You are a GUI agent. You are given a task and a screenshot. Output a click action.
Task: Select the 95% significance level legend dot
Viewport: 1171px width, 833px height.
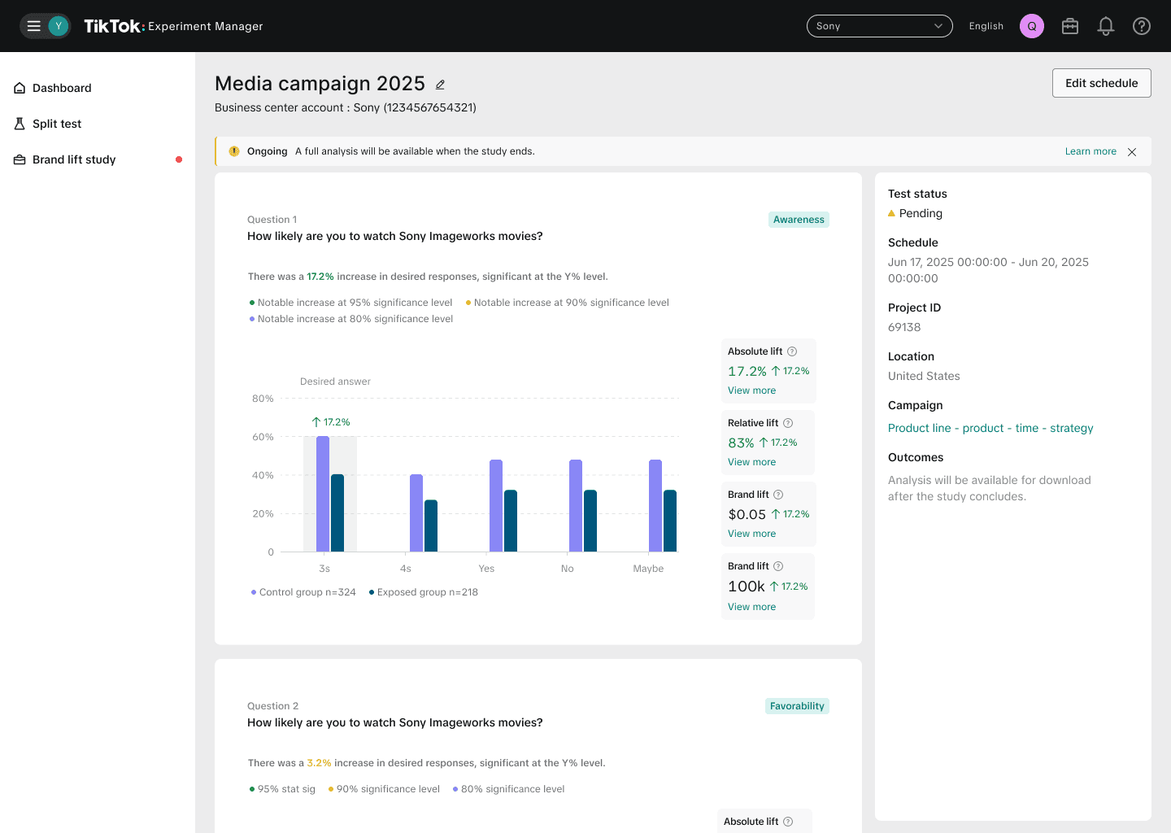[x=252, y=303]
